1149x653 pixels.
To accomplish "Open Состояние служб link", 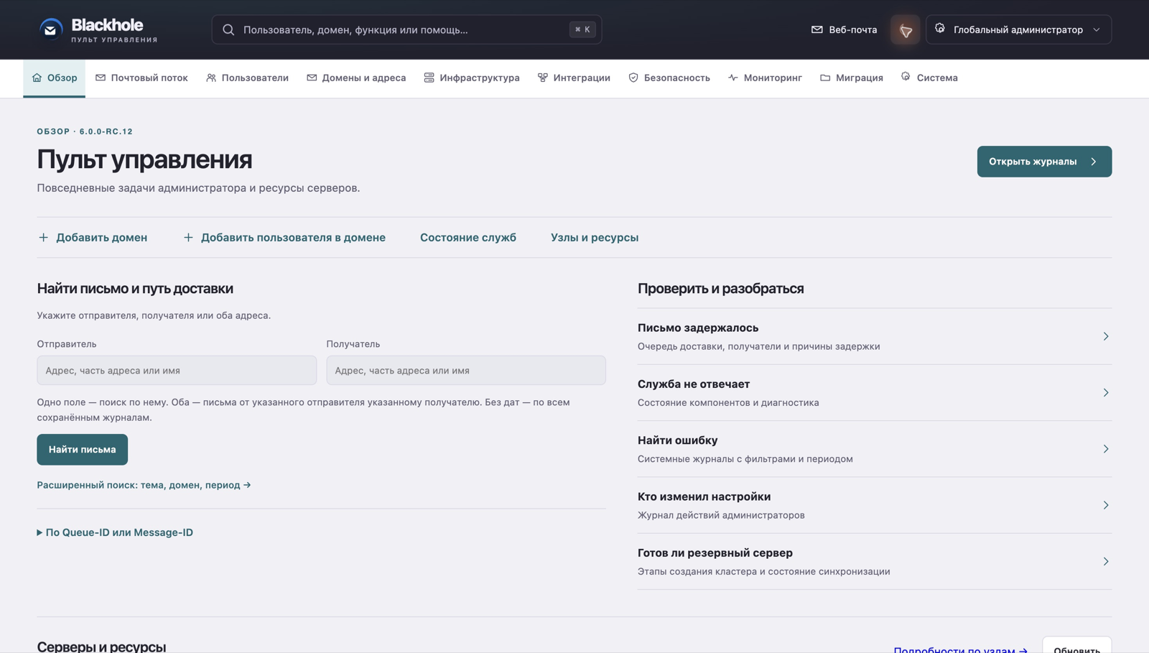I will (468, 238).
